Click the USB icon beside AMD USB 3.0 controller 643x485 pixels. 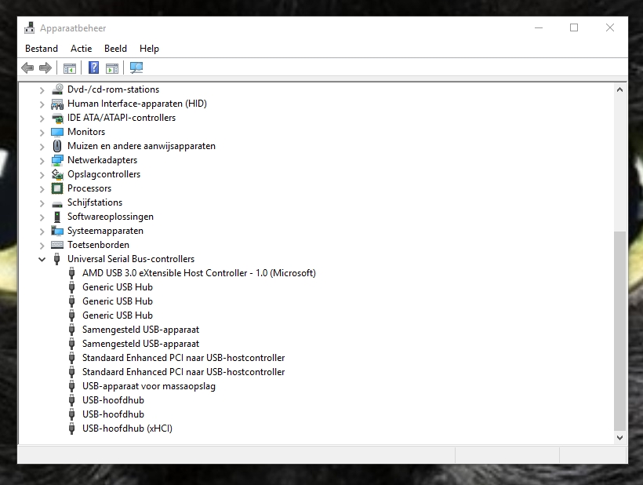tap(72, 273)
